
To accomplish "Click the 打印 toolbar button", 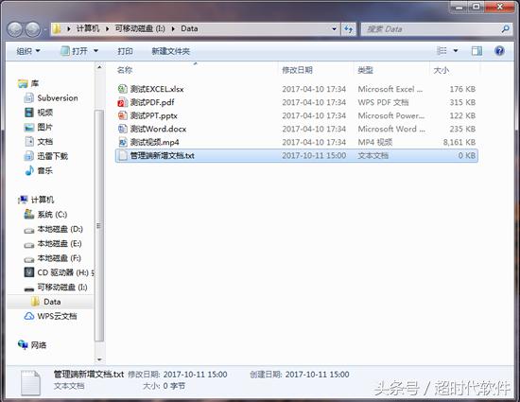I will (126, 51).
